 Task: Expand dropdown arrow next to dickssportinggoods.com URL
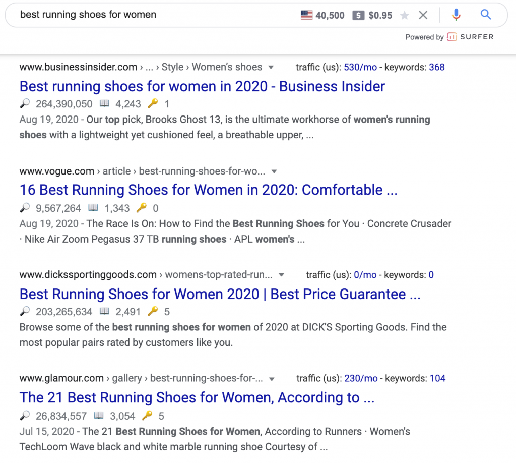tap(281, 275)
